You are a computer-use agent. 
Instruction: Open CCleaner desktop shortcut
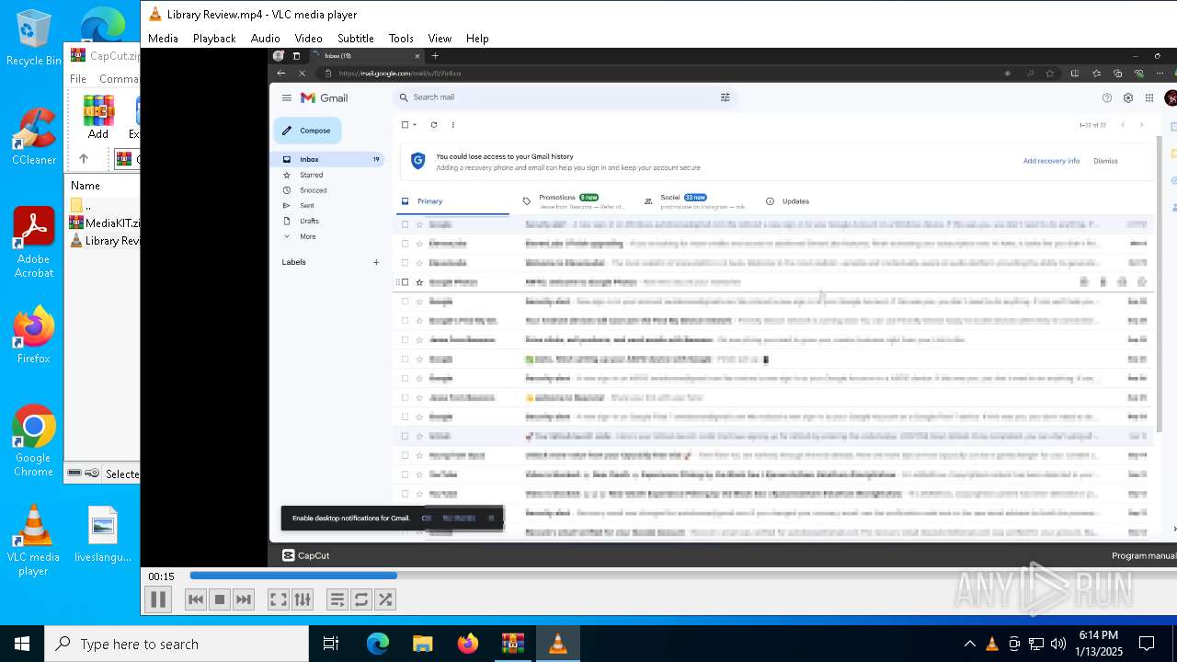(33, 136)
